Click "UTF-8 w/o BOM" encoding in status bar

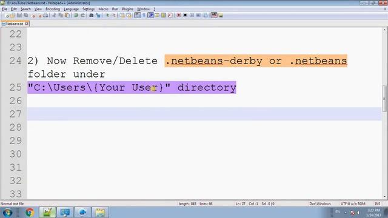click(353, 203)
